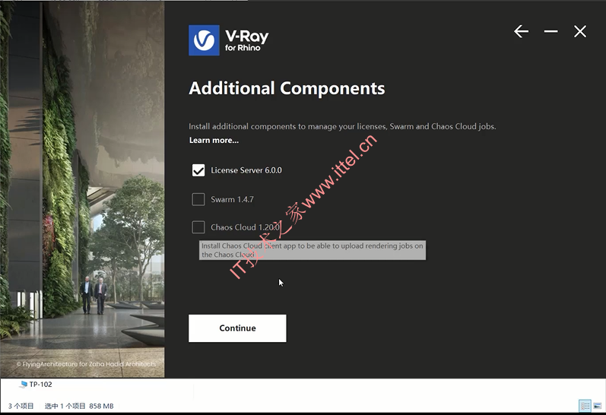
Task: Close the V-Ray installer window
Action: 580,31
